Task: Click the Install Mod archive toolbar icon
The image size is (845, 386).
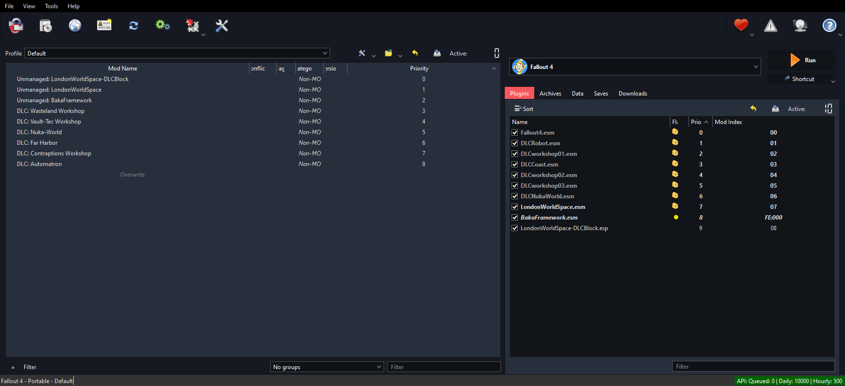Action: [45, 26]
